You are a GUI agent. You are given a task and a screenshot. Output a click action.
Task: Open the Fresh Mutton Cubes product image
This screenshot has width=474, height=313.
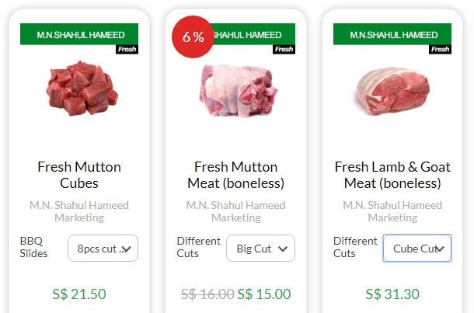tap(81, 89)
